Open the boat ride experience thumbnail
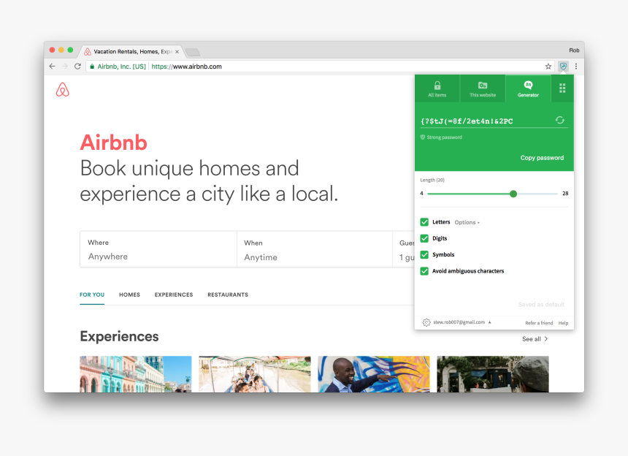This screenshot has height=456, width=628. coord(255,374)
